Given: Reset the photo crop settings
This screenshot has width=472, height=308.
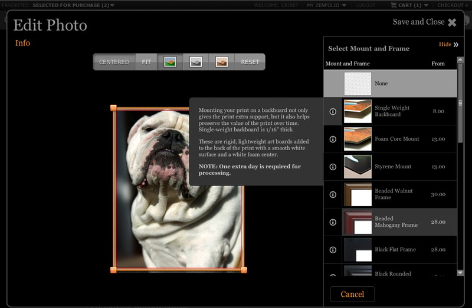Looking at the screenshot, I should click(250, 62).
